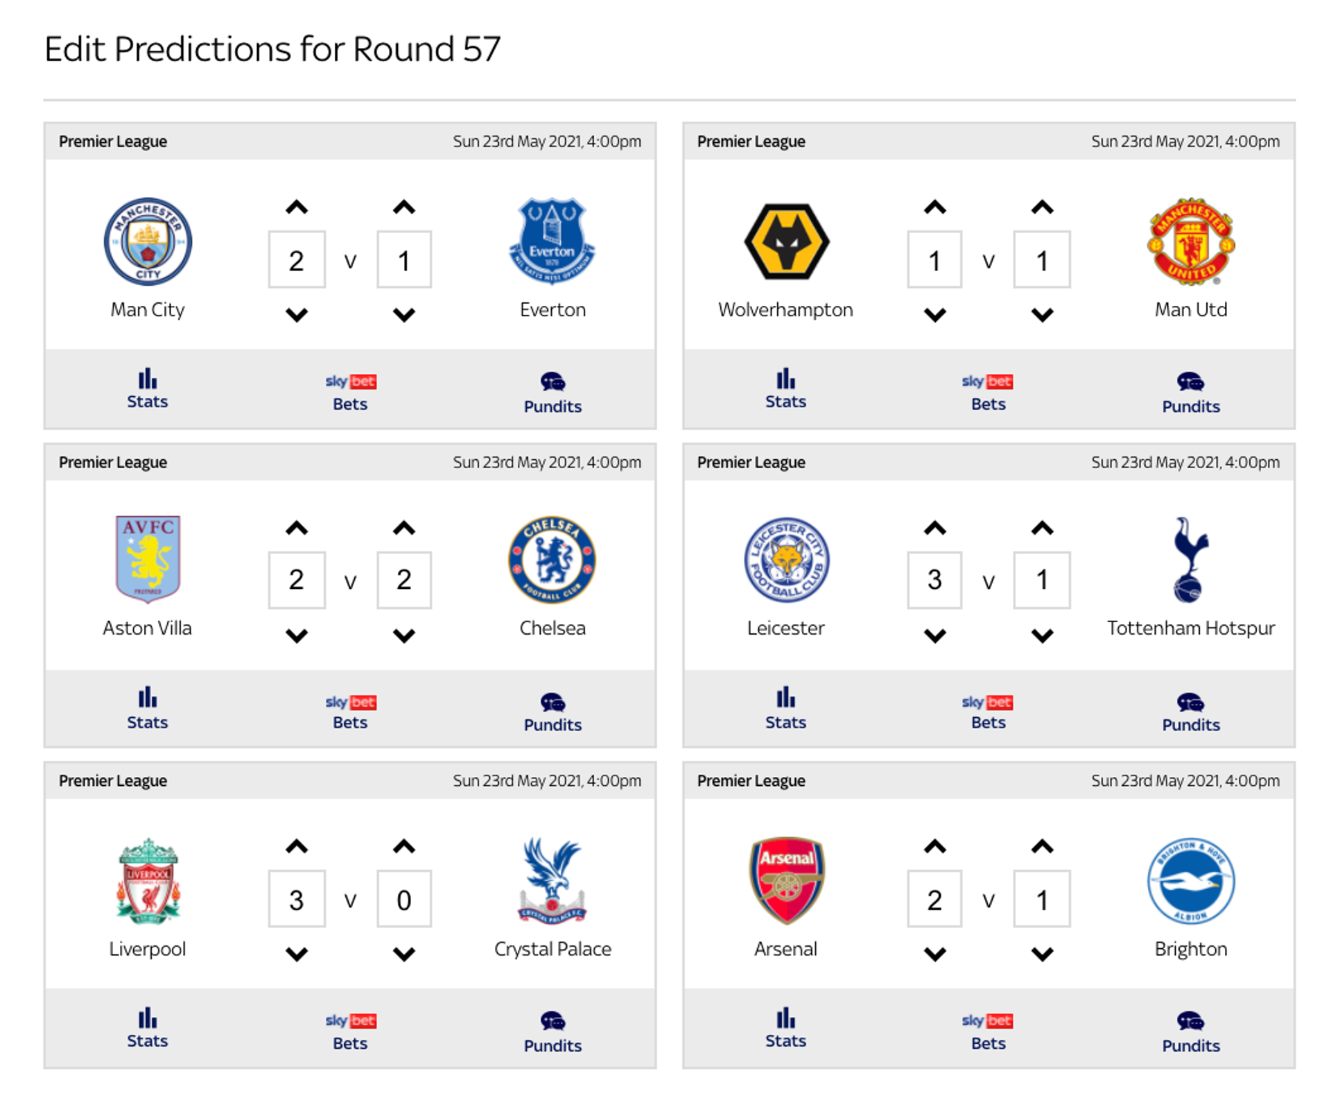This screenshot has height=1107, width=1331.
Task: View Stats for Arsenal v Brighton
Action: (x=785, y=1029)
